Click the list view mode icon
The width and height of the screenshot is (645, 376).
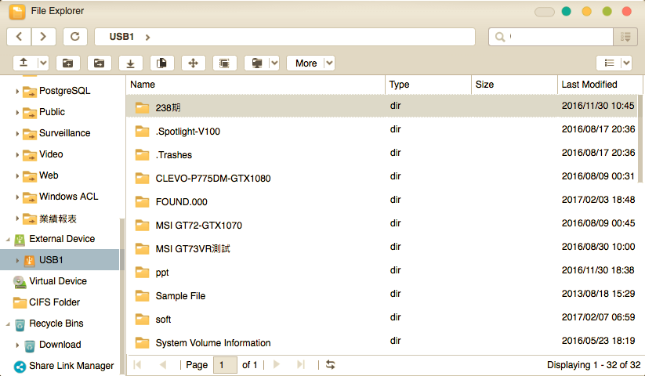click(x=609, y=63)
